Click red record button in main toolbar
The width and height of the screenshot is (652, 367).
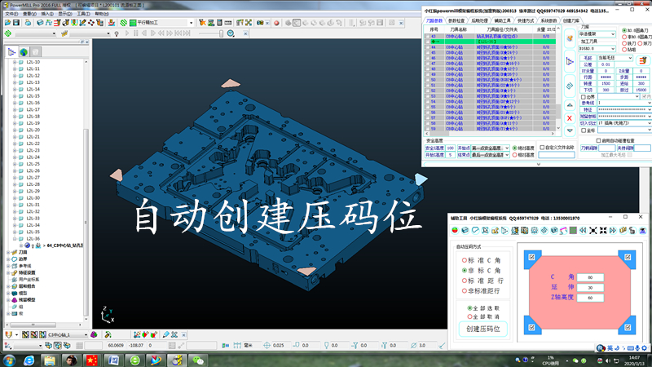click(276, 23)
